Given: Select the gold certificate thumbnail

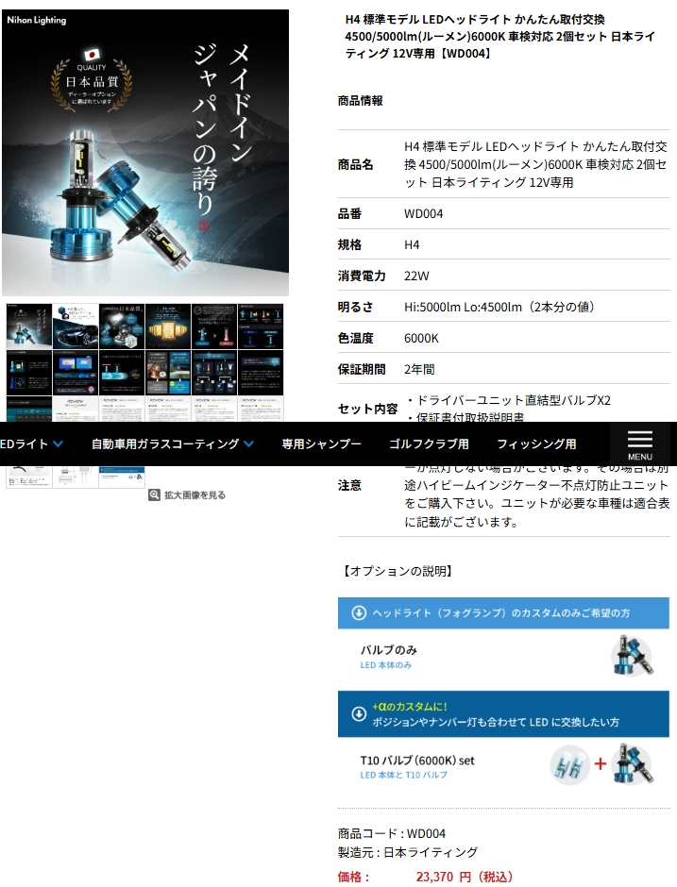Looking at the screenshot, I should [168, 326].
